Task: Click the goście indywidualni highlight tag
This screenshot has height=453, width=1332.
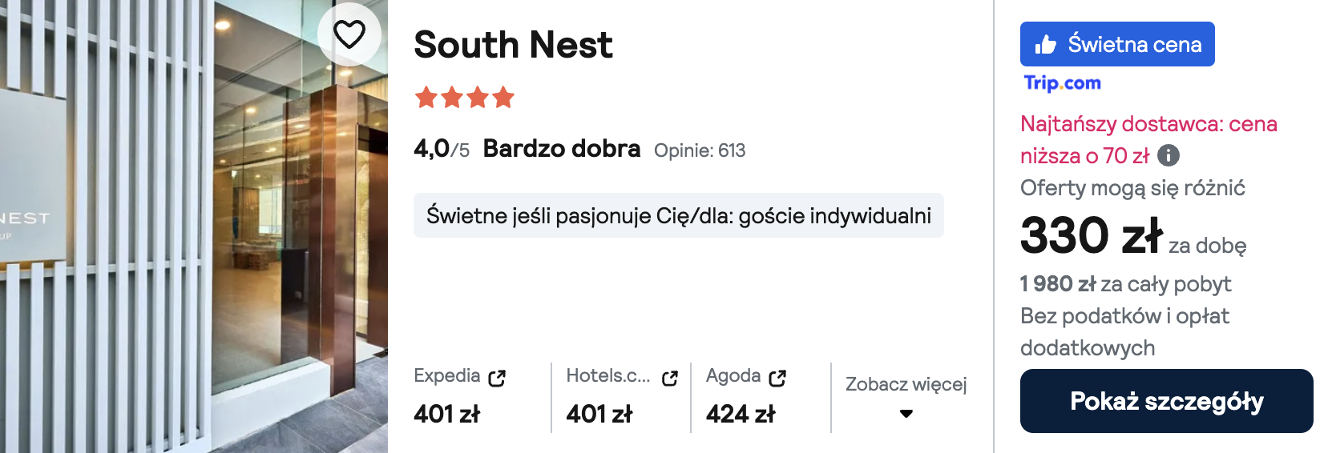Action: (x=678, y=215)
